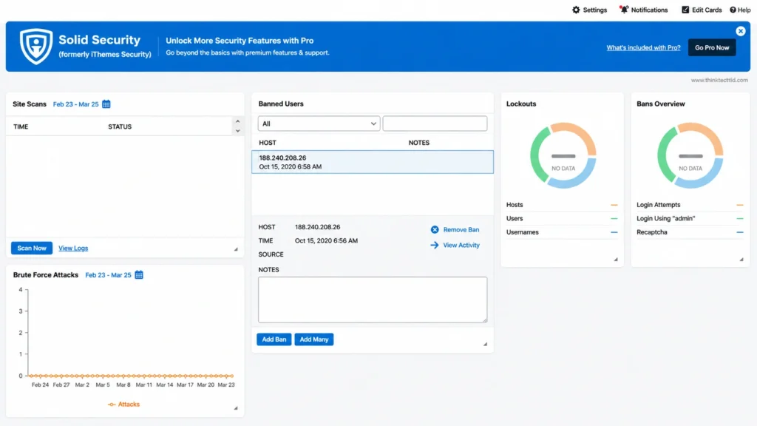Click the Edit Cards pencil icon
The width and height of the screenshot is (757, 426).
(x=685, y=10)
